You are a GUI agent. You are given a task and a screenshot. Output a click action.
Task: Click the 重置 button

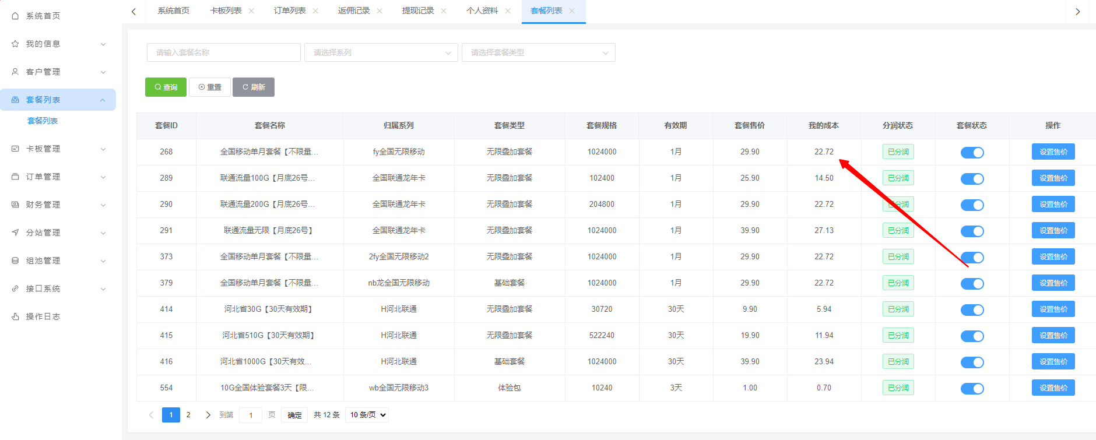pyautogui.click(x=210, y=87)
